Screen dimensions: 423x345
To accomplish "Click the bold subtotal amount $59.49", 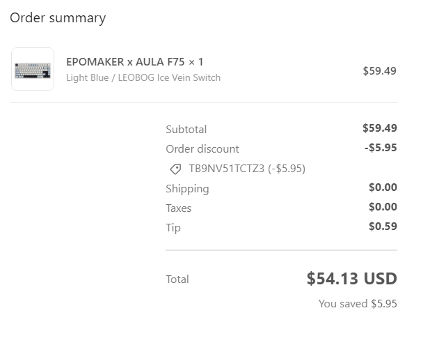I will pyautogui.click(x=380, y=128).
